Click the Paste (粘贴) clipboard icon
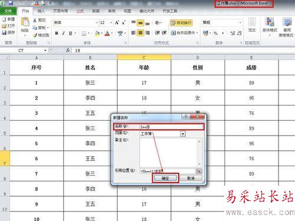This screenshot has height=221, width=295. click(x=25, y=22)
